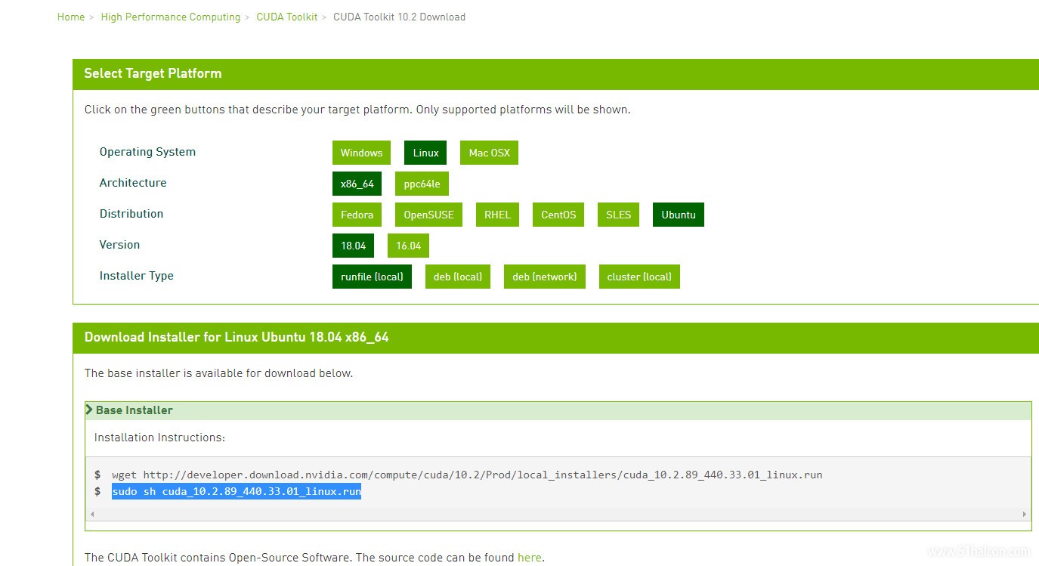Select Ubuntu distribution
Screen dimensions: 1039x566
click(x=679, y=215)
